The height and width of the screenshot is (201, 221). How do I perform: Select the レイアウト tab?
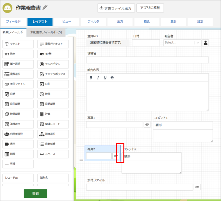(40, 22)
